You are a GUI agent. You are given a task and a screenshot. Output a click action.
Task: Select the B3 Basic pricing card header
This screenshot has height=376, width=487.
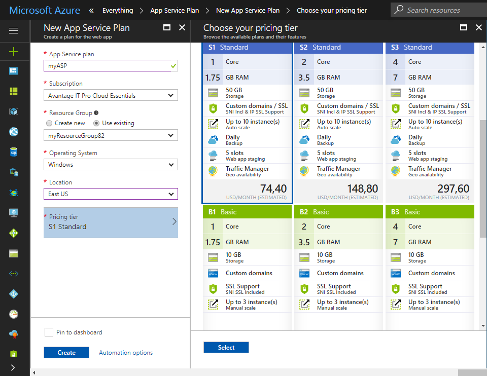pyautogui.click(x=430, y=212)
